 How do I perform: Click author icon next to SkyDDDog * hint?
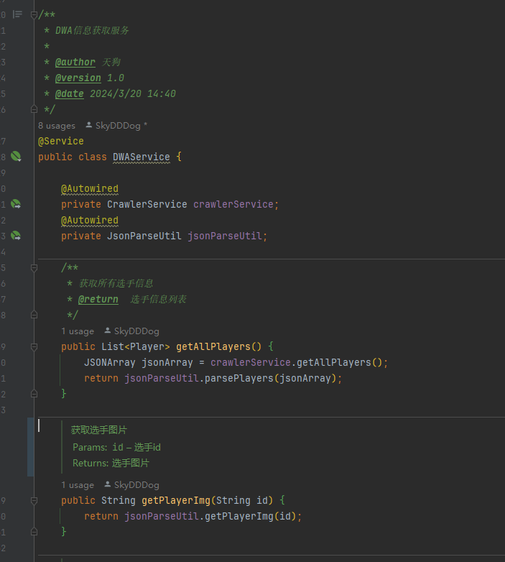pyautogui.click(x=89, y=125)
